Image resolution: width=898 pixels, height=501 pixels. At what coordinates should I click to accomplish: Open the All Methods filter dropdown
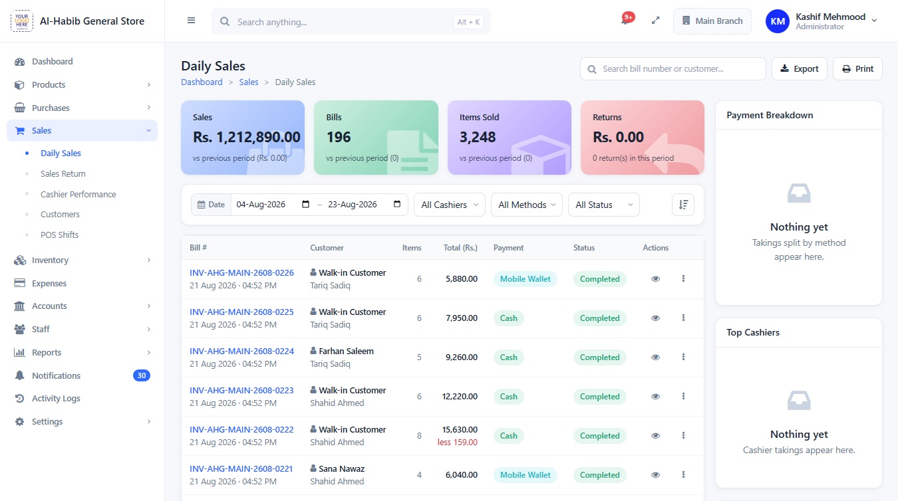pos(528,205)
